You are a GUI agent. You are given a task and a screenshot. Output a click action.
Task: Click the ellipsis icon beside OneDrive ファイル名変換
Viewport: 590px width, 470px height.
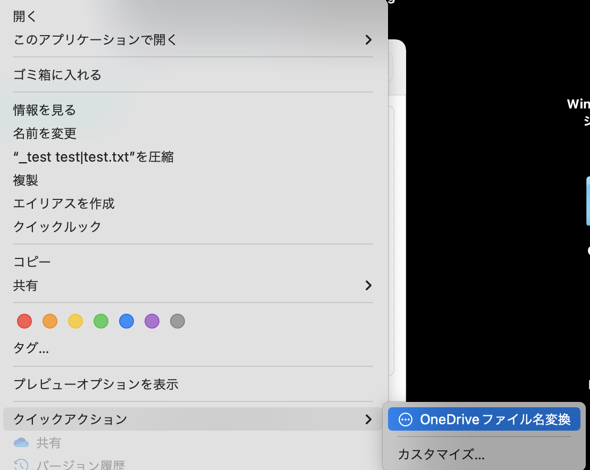click(405, 419)
